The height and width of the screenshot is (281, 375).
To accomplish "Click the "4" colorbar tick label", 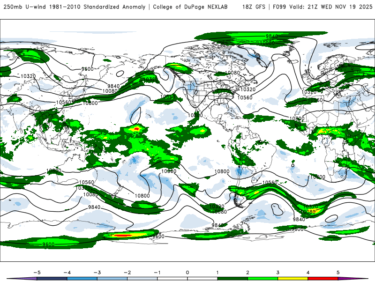I will (x=308, y=273).
